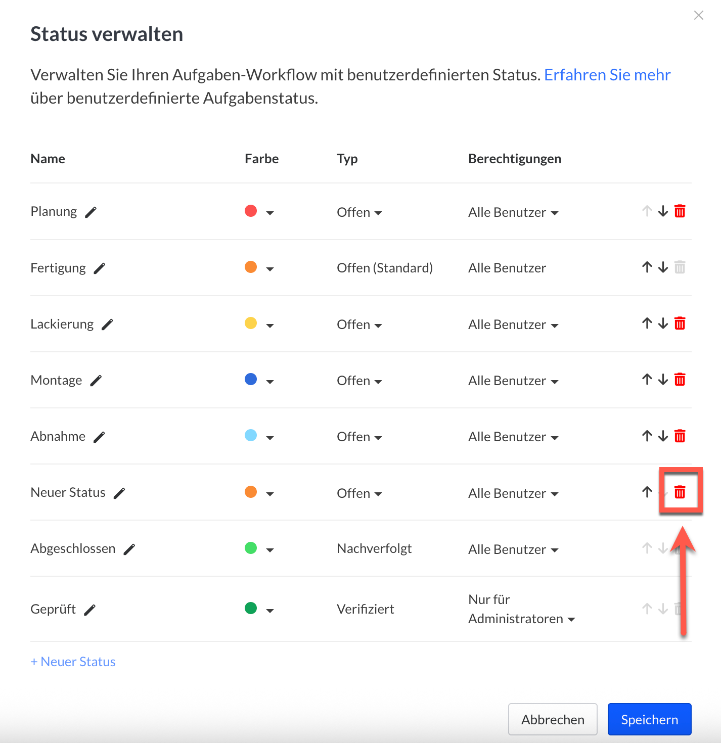Move Lackierung status up with arrow
The image size is (721, 743).
(647, 323)
